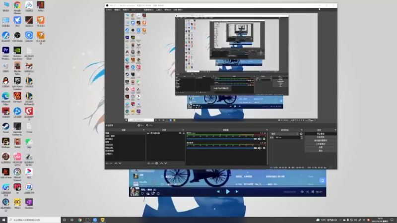The image size is (397, 223).
Task: Open Epic Games Launcher desktop shortcut
Action: [17, 83]
